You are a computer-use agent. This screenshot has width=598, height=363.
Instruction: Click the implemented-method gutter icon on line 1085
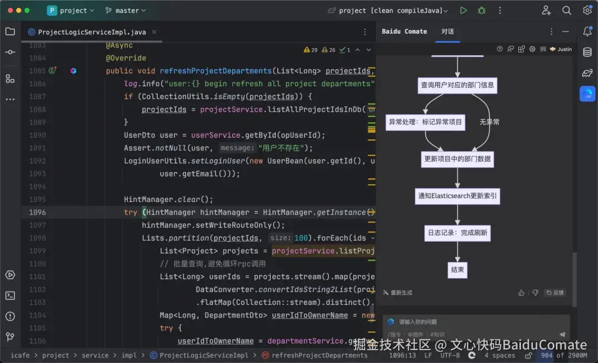53,70
